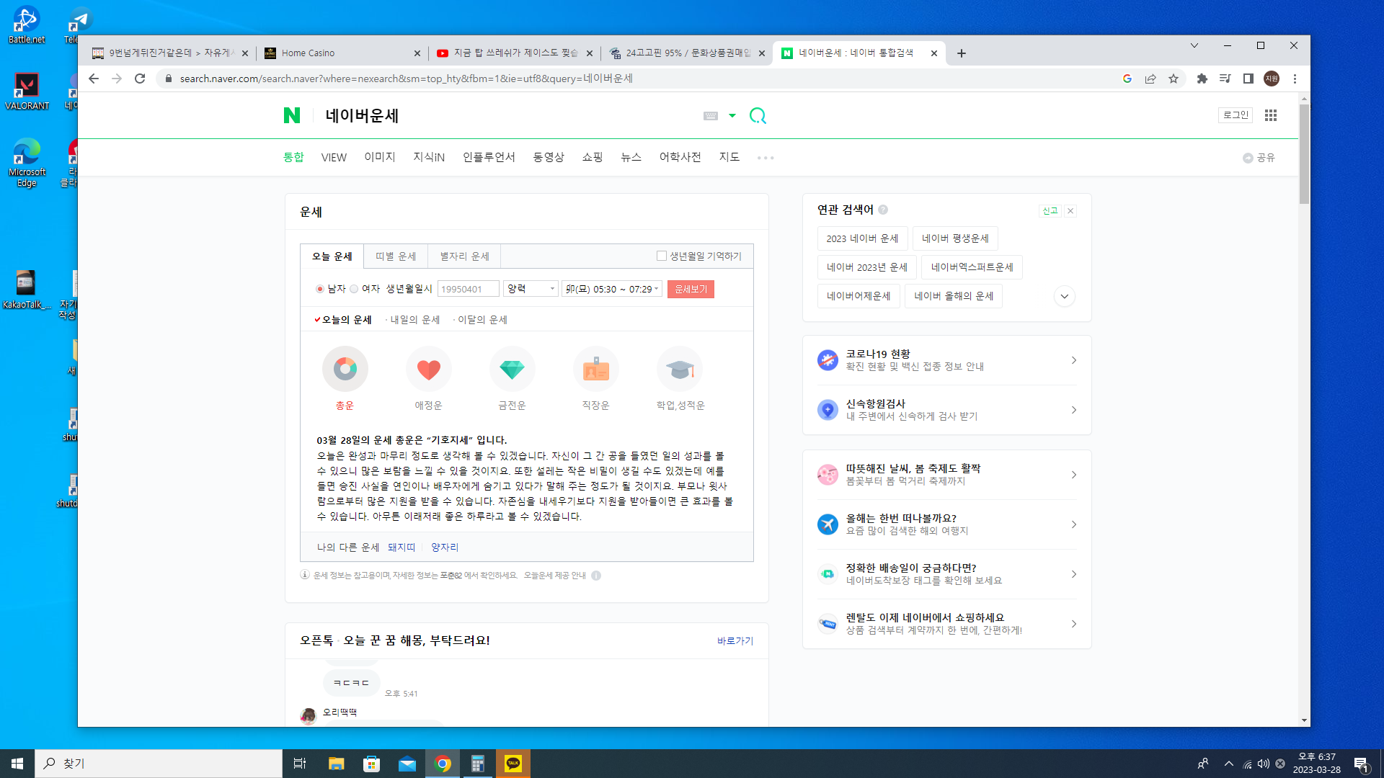Switch to 별자리 운세 tab
Screen dimensions: 1384x778
[465, 256]
